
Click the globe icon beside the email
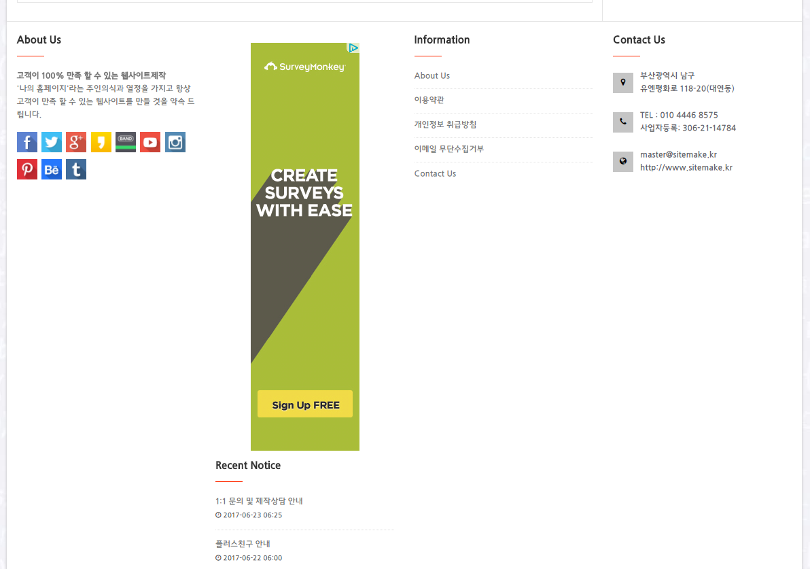[x=623, y=162]
